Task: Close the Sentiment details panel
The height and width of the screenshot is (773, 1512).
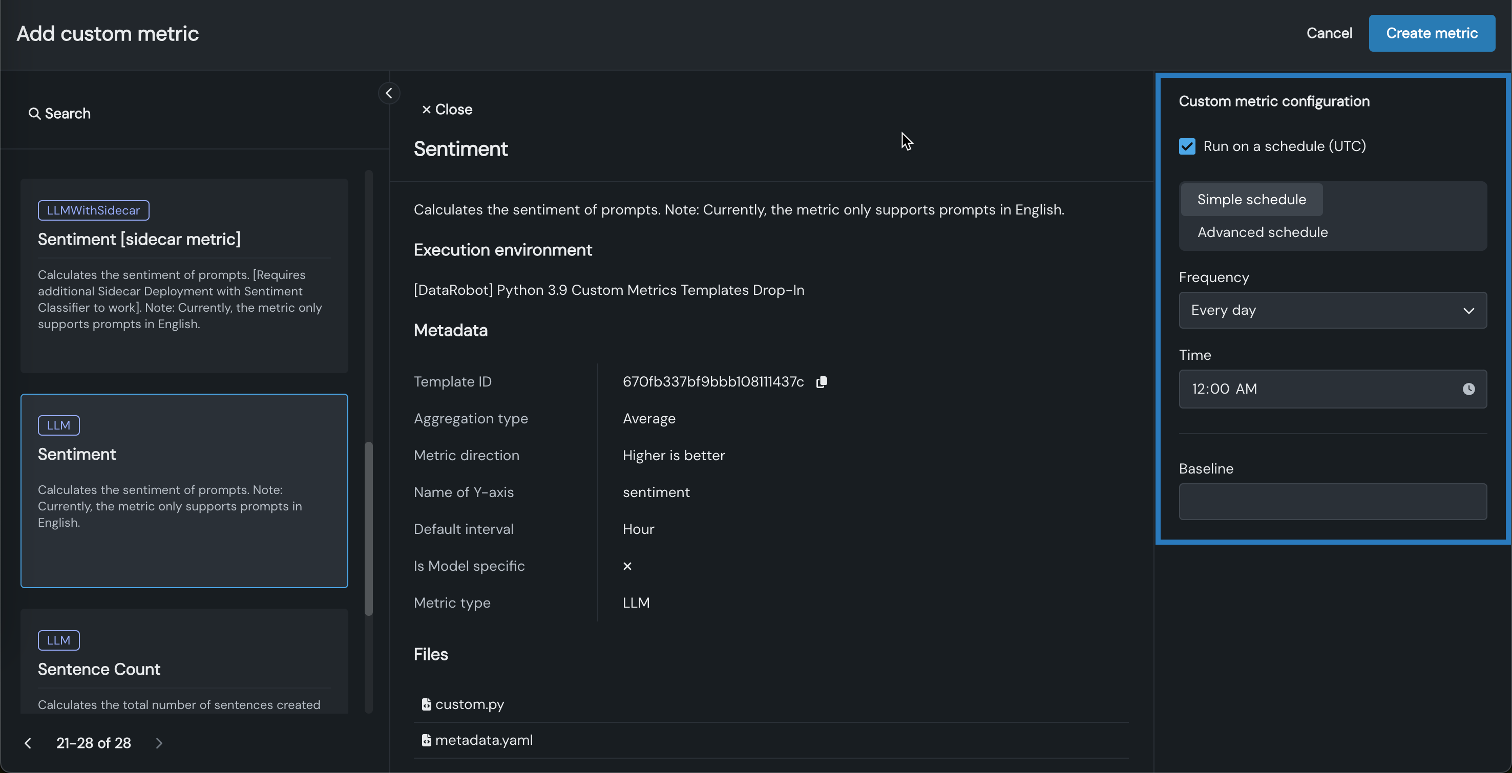Action: [x=447, y=110]
